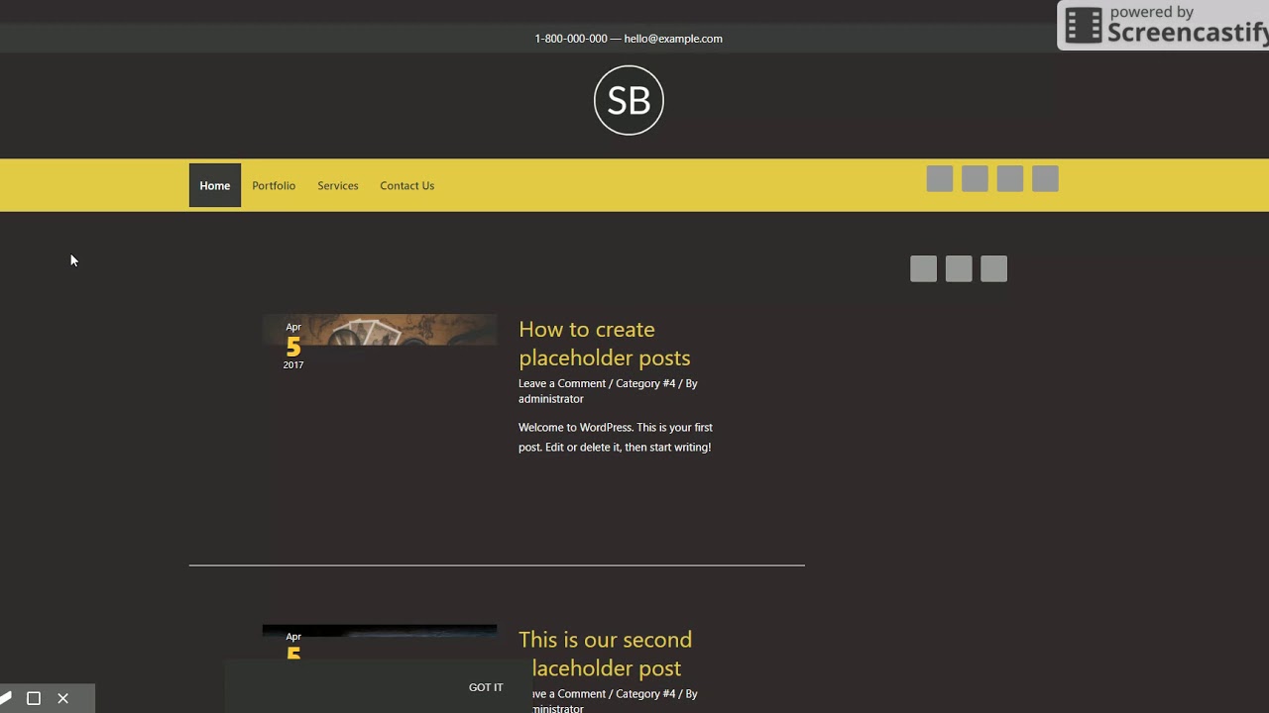Open Category #4 under 'How to create placeholder posts'
Image resolution: width=1269 pixels, height=713 pixels.
click(645, 383)
